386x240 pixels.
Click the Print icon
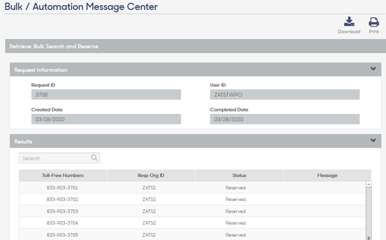click(373, 22)
